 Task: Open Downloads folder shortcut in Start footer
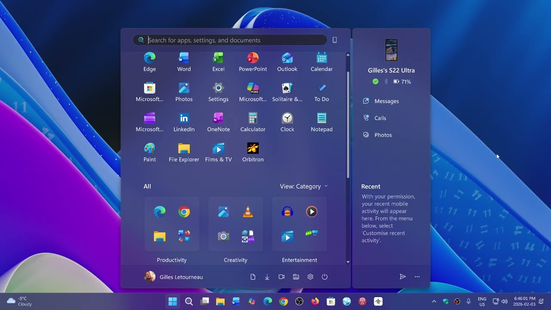[x=267, y=277]
